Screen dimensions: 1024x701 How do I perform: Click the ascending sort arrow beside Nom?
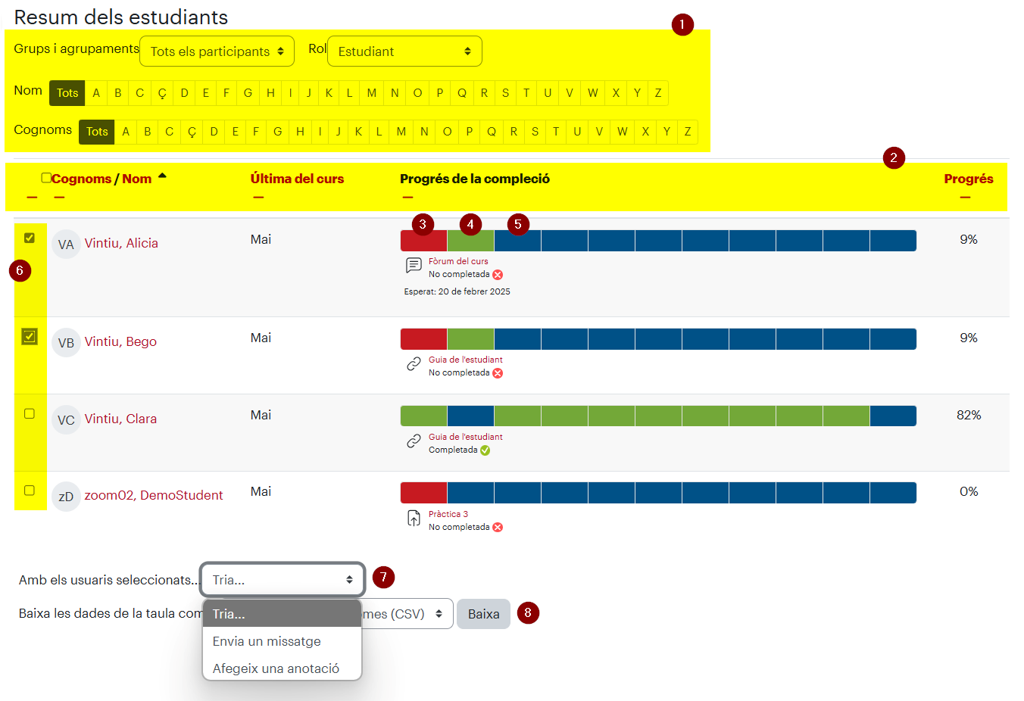click(x=162, y=176)
